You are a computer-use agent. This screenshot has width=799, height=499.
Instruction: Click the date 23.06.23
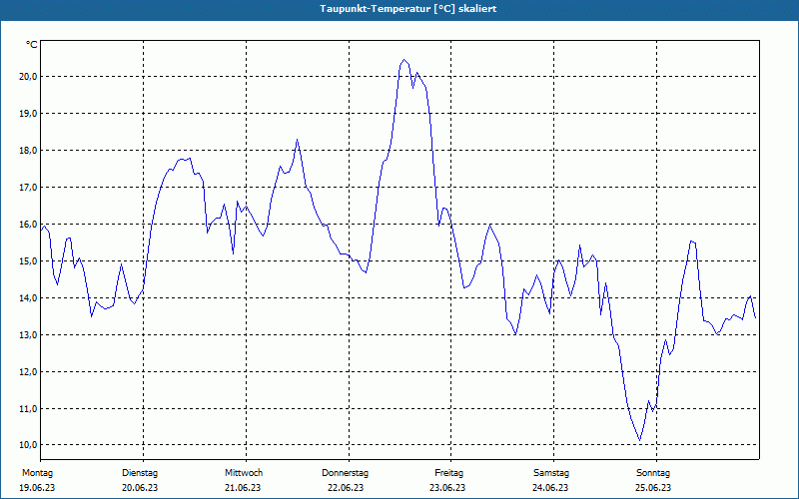(447, 488)
